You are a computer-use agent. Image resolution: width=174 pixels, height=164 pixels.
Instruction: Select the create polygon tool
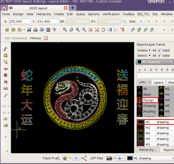click(5, 62)
